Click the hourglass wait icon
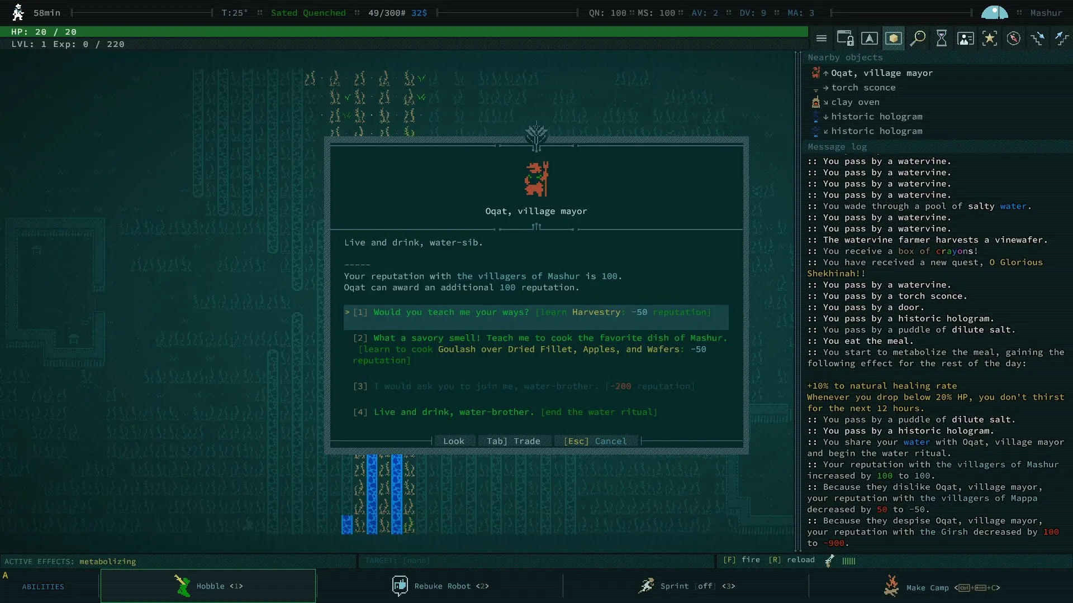The width and height of the screenshot is (1073, 603). [942, 39]
